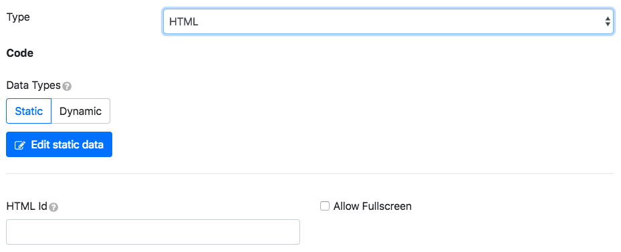
Task: Select the Static data type option
Action: [x=29, y=111]
